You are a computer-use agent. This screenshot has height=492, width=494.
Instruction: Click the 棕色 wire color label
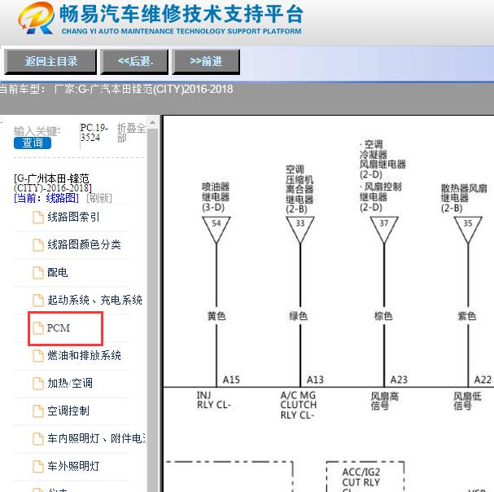383,316
